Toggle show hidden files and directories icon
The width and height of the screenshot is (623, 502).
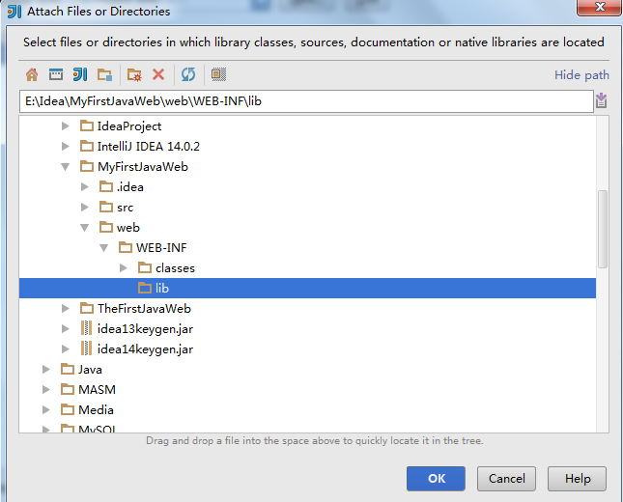(x=218, y=74)
